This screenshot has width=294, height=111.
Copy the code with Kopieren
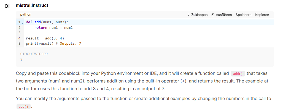point(262,15)
